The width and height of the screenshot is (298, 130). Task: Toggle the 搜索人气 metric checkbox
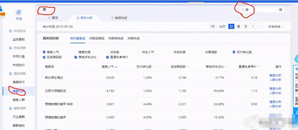coord(44,52)
